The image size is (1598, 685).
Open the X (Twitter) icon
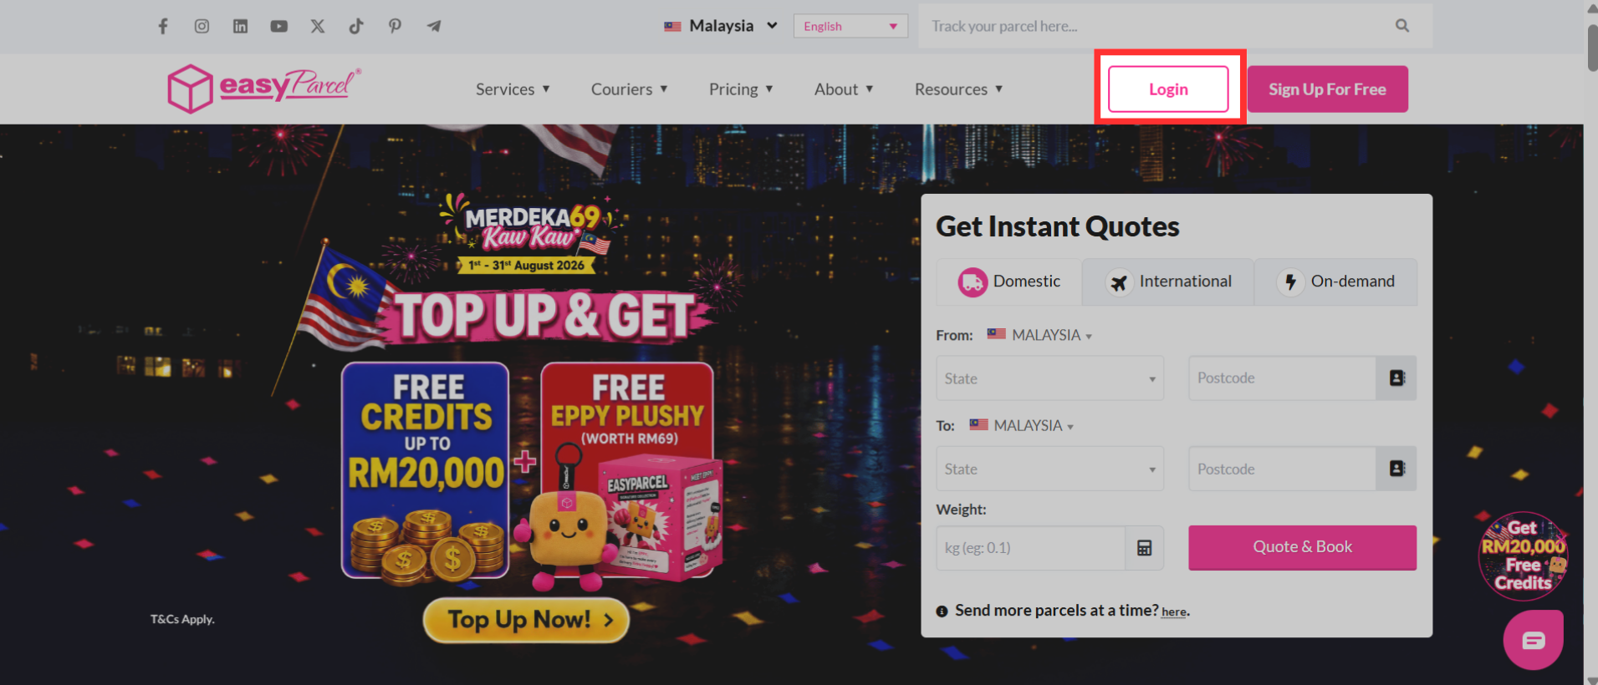(x=318, y=26)
